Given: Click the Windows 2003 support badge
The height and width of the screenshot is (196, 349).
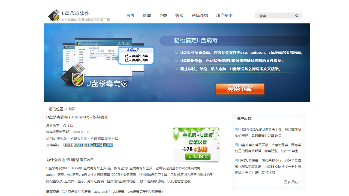Looking at the screenshot, I should 78,145.
